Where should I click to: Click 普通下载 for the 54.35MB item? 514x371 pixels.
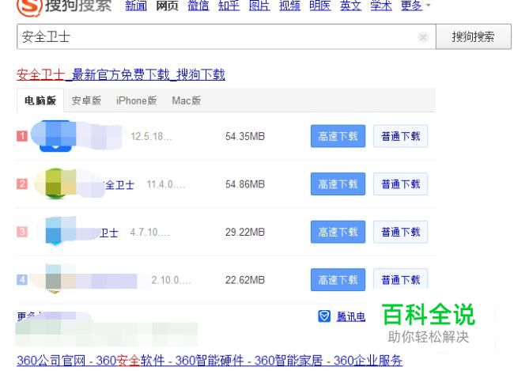(x=401, y=136)
